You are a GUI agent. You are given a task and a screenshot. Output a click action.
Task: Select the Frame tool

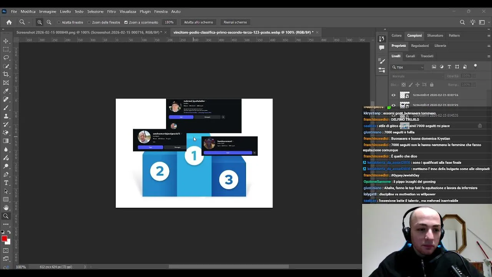(x=6, y=83)
